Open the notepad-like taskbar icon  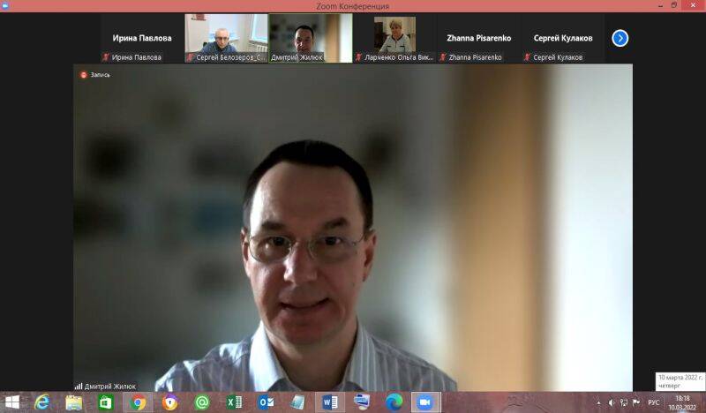click(x=297, y=402)
